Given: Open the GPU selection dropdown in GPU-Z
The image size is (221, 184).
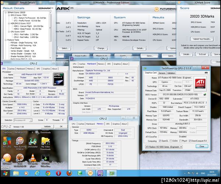Looking at the screenshot, I should click(x=163, y=146).
